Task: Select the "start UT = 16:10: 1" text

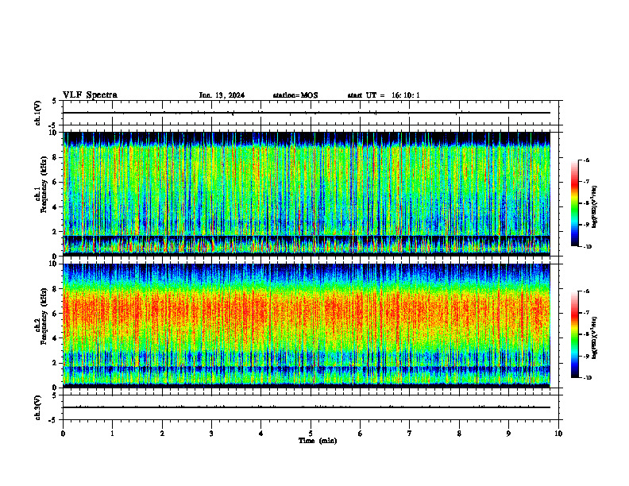Action: 384,95
